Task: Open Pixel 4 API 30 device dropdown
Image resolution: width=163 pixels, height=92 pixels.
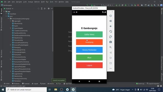Action: pos(107,5)
